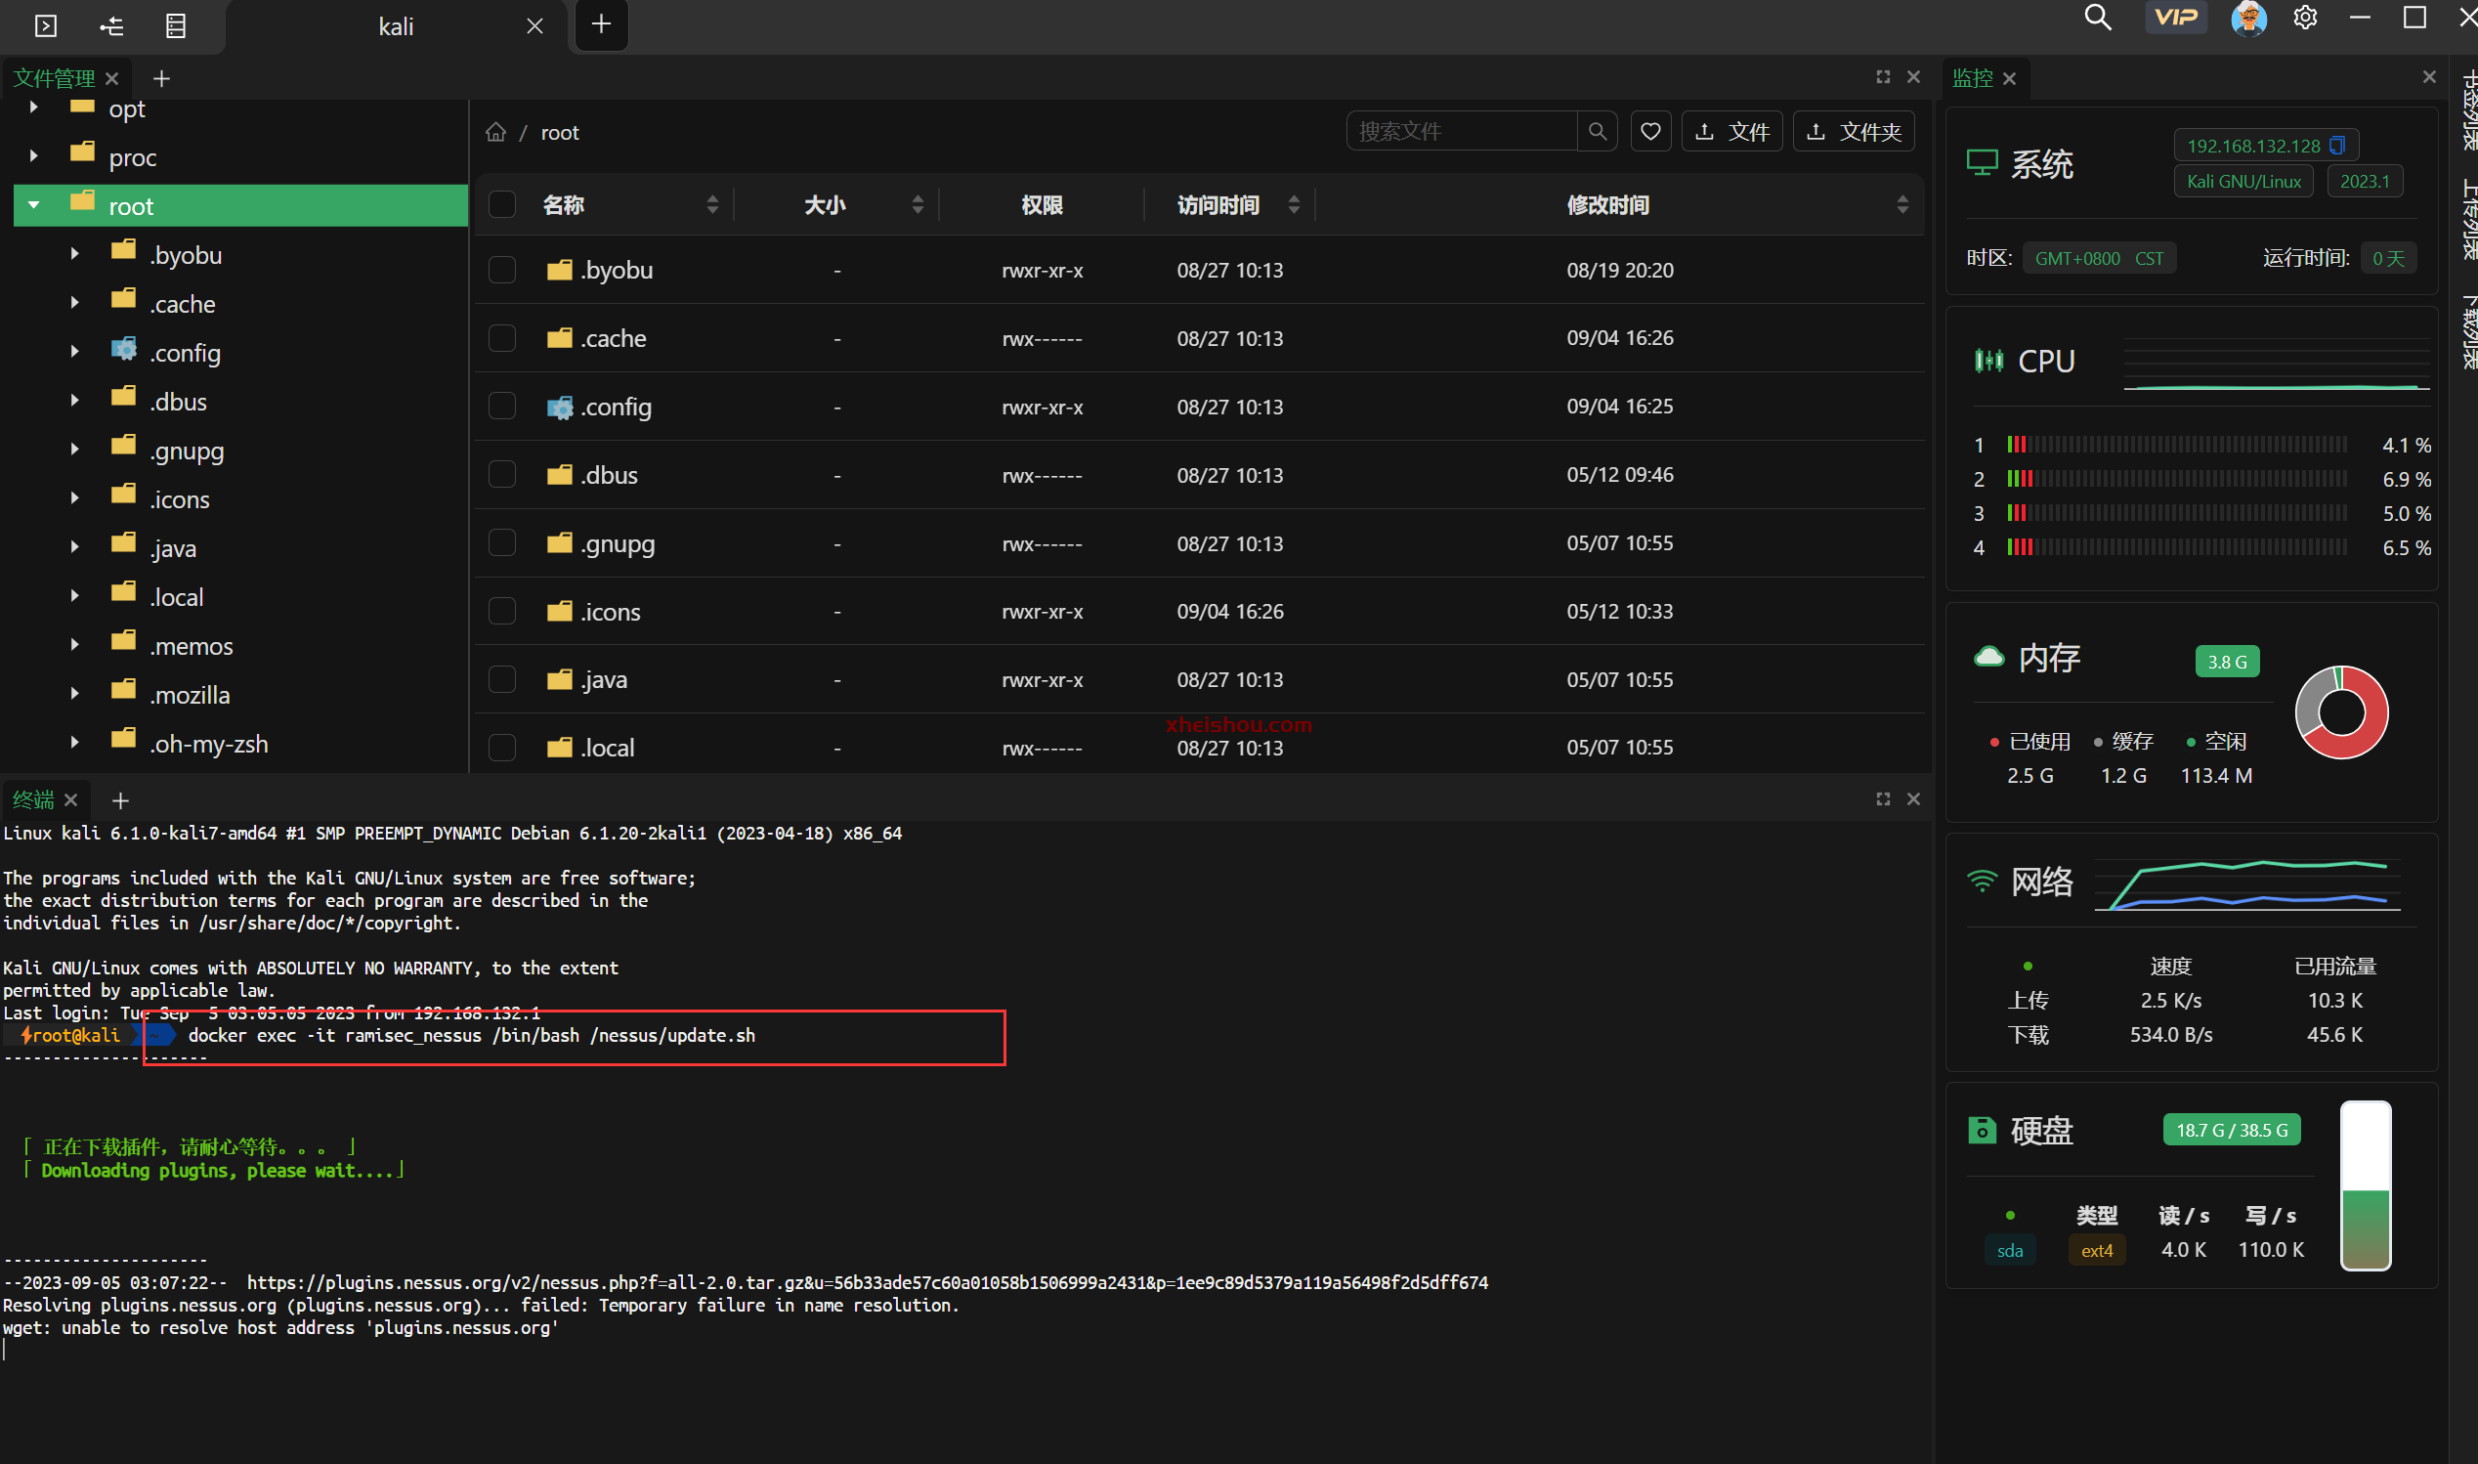Viewport: 2478px width, 1464px height.
Task: Check the .java row checkbox
Action: click(x=502, y=680)
